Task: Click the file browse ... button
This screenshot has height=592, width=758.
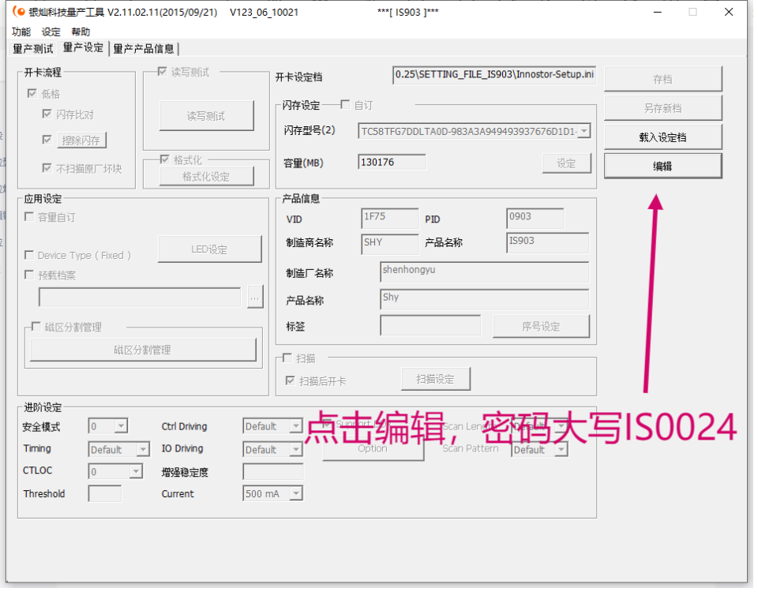Action: point(254,297)
